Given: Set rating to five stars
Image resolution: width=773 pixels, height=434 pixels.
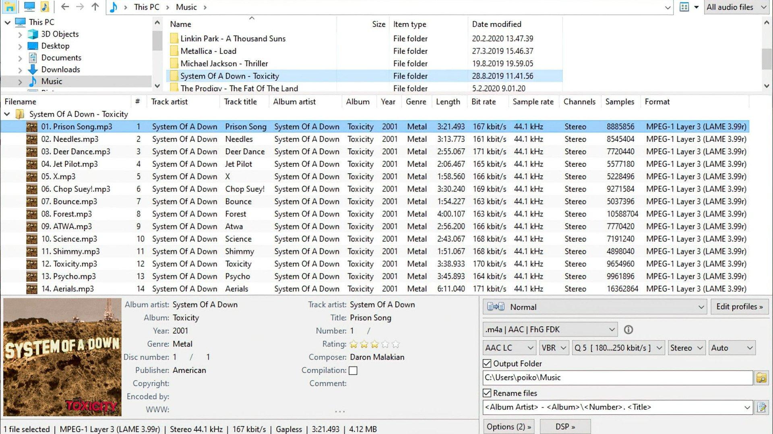Looking at the screenshot, I should [395, 344].
